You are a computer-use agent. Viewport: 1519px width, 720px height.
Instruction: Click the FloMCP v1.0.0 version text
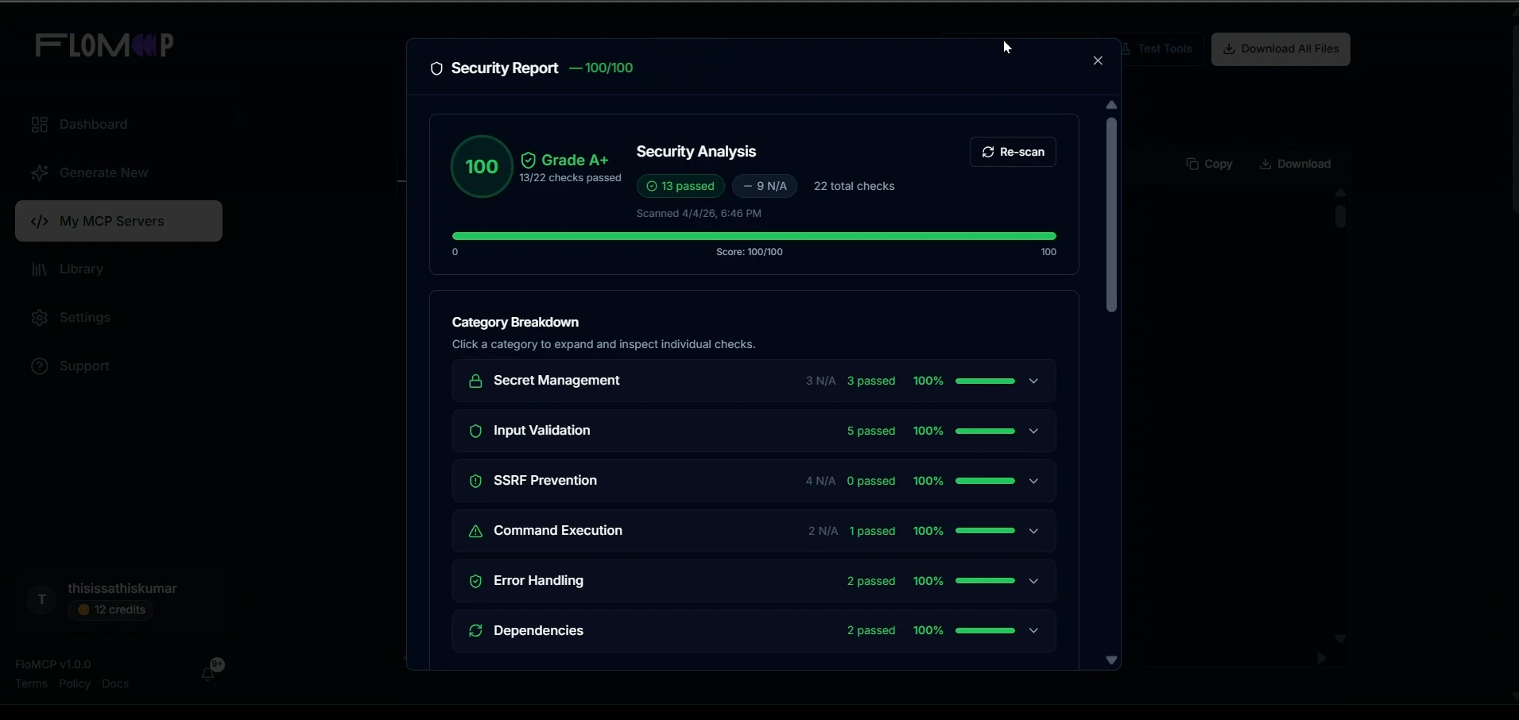(53, 664)
